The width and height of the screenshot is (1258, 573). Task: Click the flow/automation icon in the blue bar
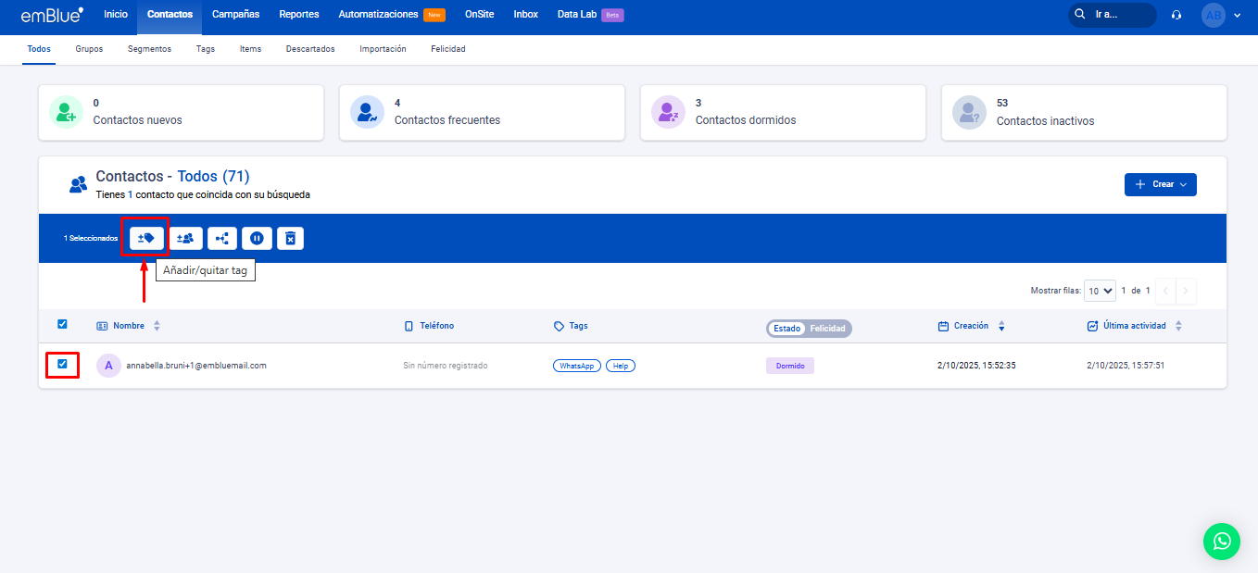[x=222, y=238]
